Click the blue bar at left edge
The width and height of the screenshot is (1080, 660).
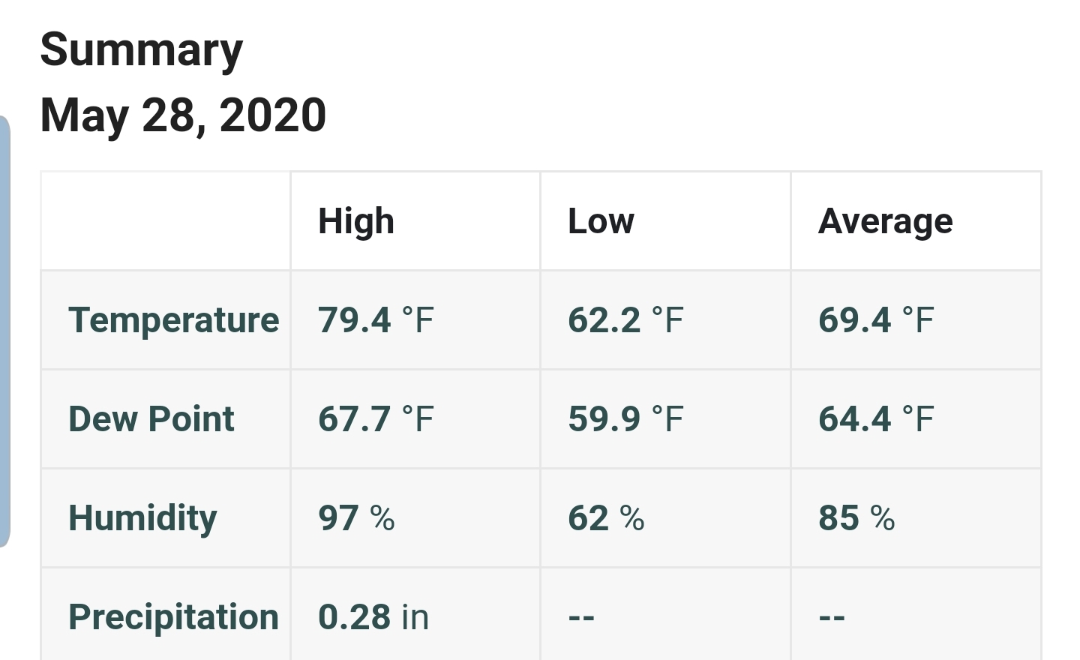pyautogui.click(x=4, y=330)
